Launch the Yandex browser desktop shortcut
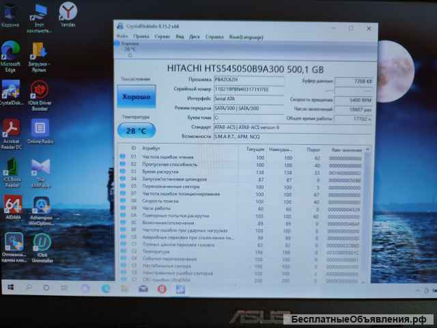This screenshot has height=328, width=437. point(68,14)
